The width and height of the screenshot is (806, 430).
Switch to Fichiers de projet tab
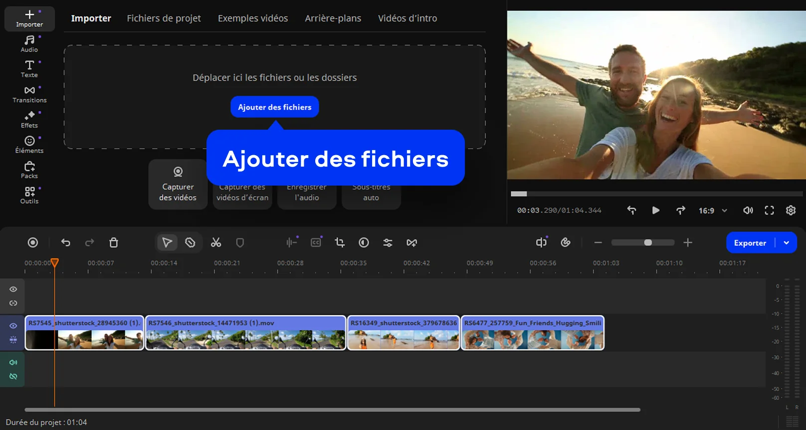(164, 18)
